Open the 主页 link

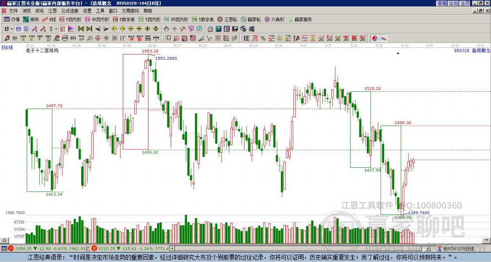[465, 3]
